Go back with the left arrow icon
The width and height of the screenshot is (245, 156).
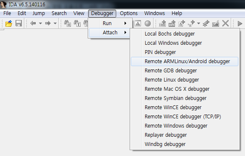33,23
